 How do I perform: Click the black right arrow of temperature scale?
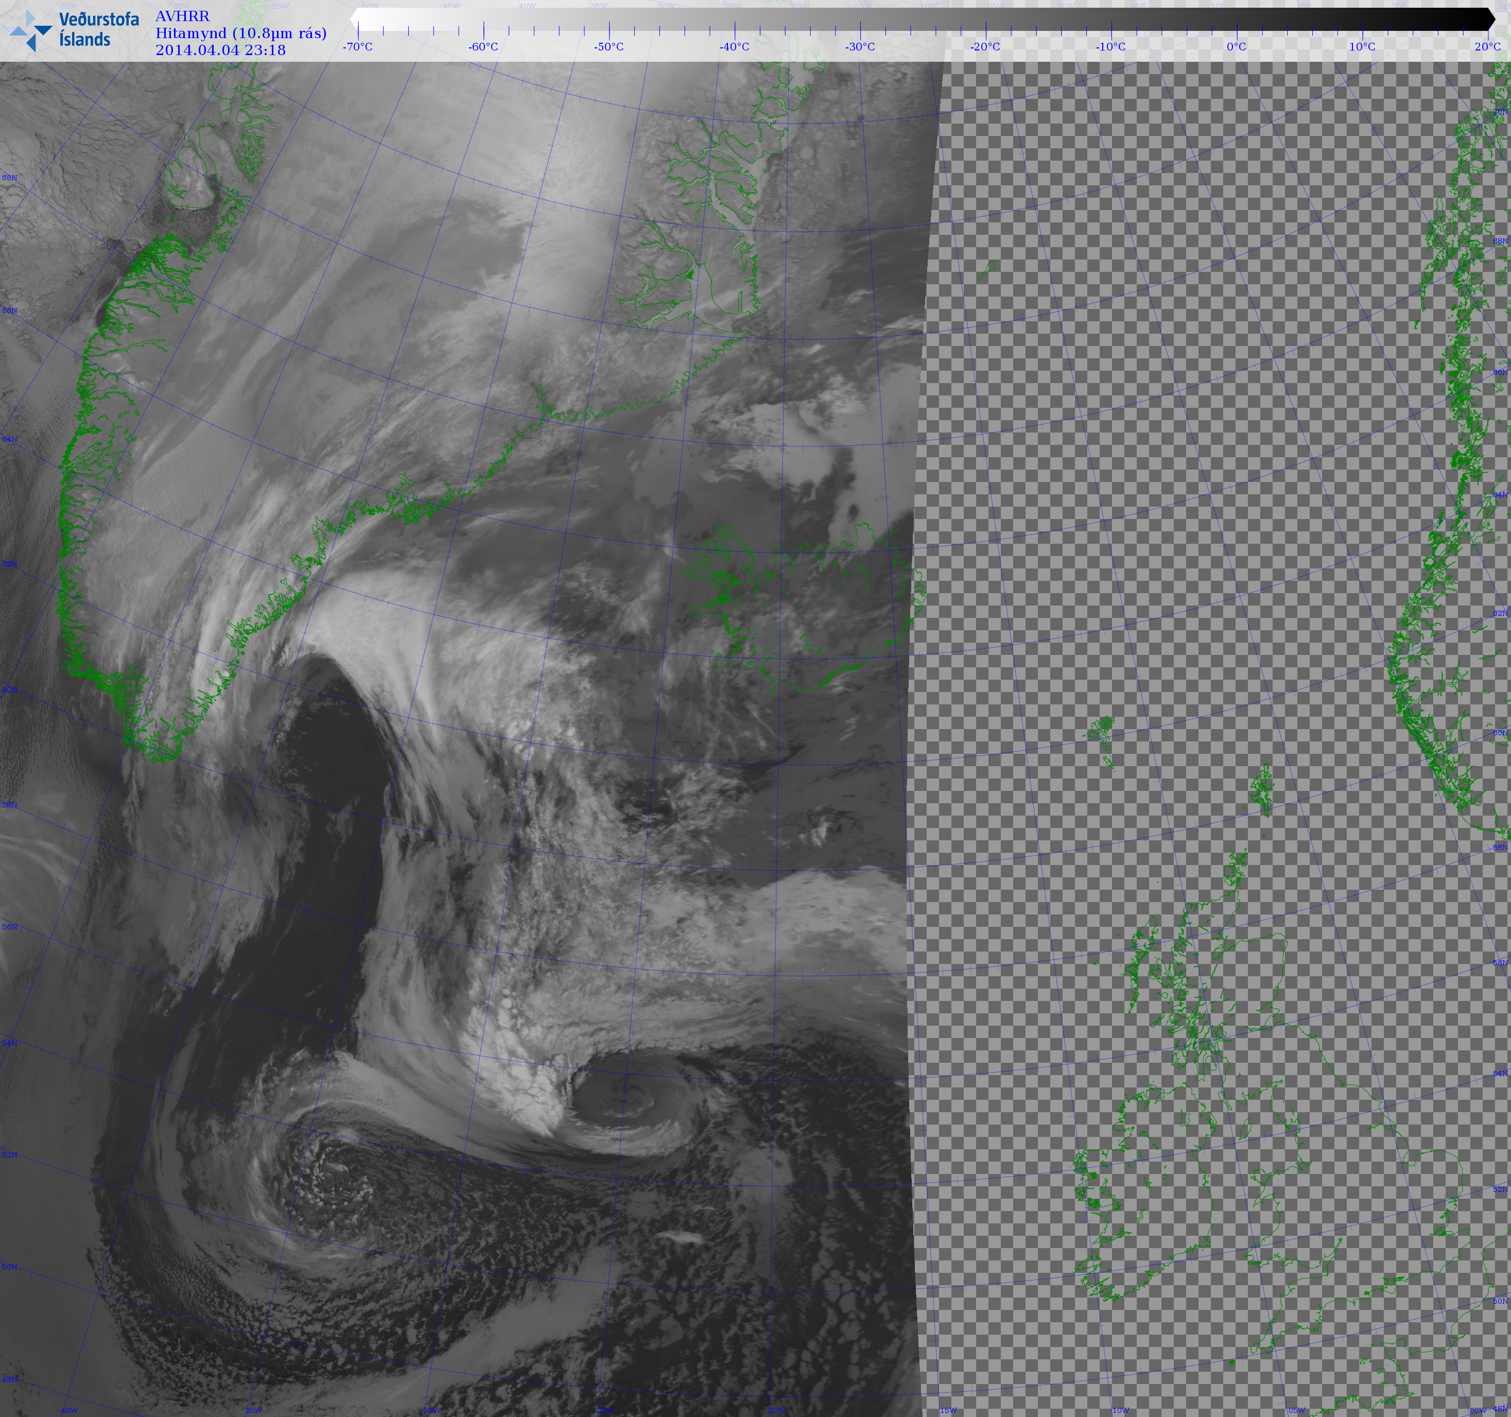click(1490, 19)
